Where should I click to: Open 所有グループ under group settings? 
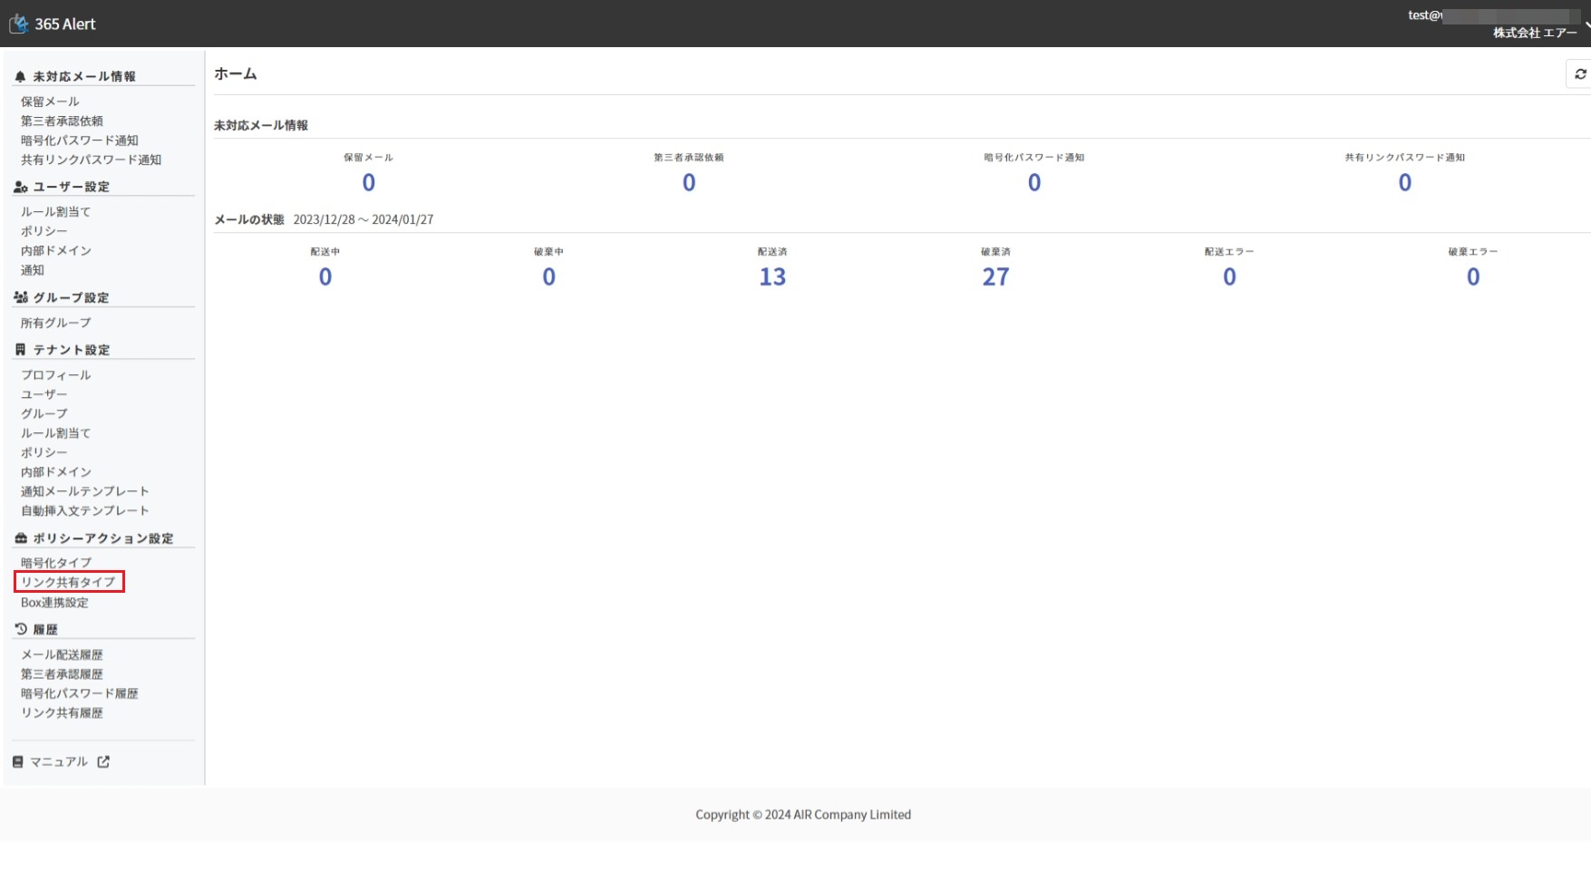[56, 323]
